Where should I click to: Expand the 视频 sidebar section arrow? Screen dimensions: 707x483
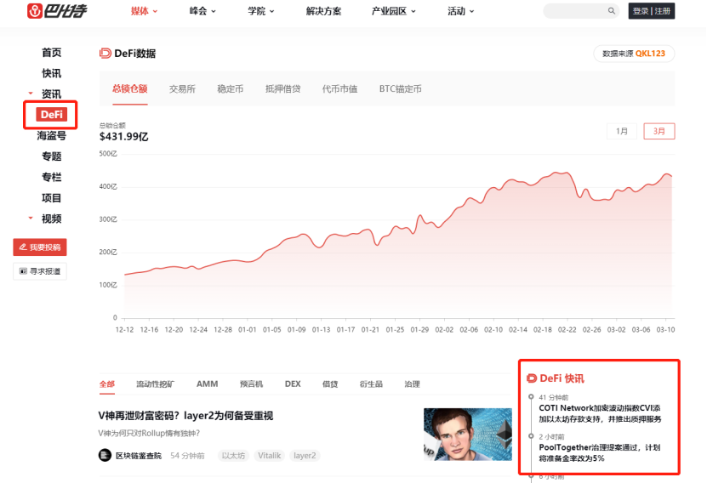31,218
